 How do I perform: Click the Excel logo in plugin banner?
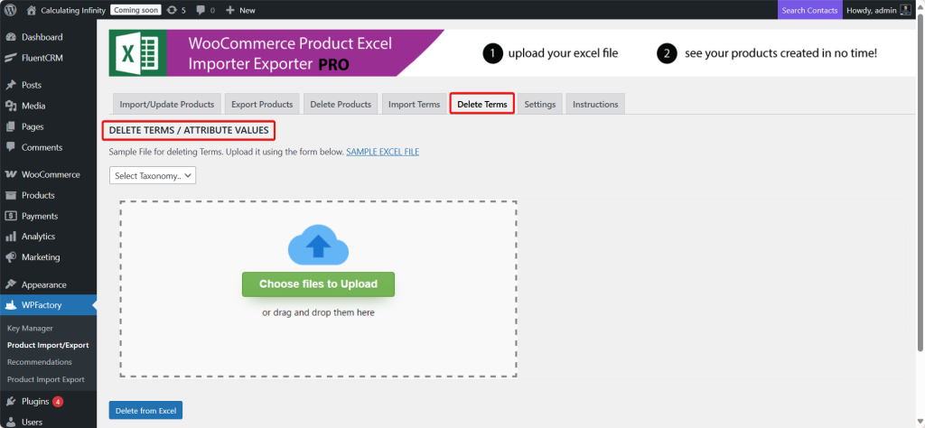pyautogui.click(x=137, y=53)
